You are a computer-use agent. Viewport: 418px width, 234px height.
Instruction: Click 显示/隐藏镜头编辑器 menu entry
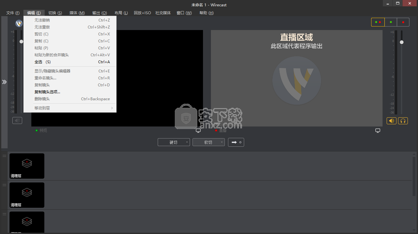coord(70,71)
